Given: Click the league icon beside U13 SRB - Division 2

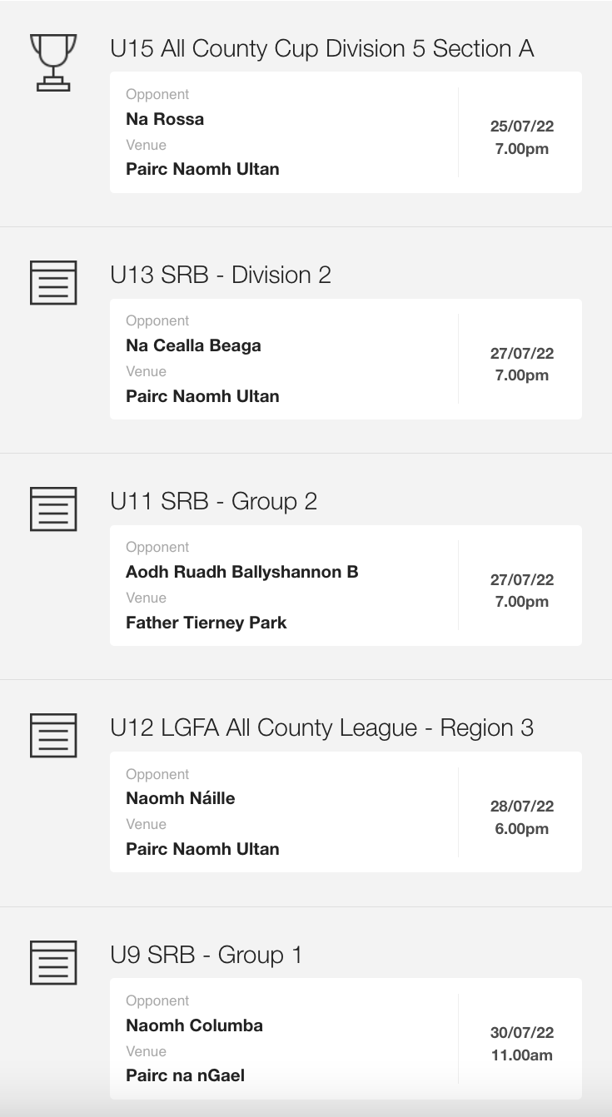Looking at the screenshot, I should pyautogui.click(x=53, y=283).
